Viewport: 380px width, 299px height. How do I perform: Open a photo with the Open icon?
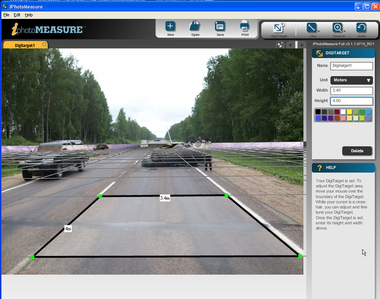195,27
